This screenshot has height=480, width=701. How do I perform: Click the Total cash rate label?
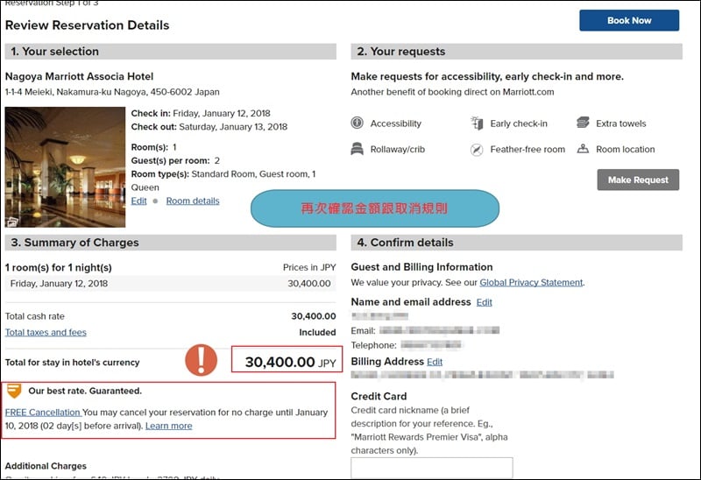point(34,316)
